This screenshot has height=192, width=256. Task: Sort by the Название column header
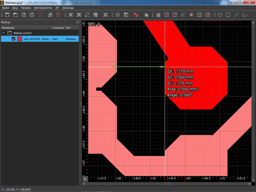pos(26,28)
